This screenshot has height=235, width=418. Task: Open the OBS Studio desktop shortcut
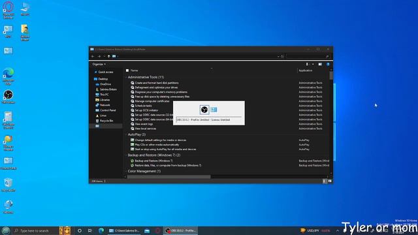pos(8,97)
